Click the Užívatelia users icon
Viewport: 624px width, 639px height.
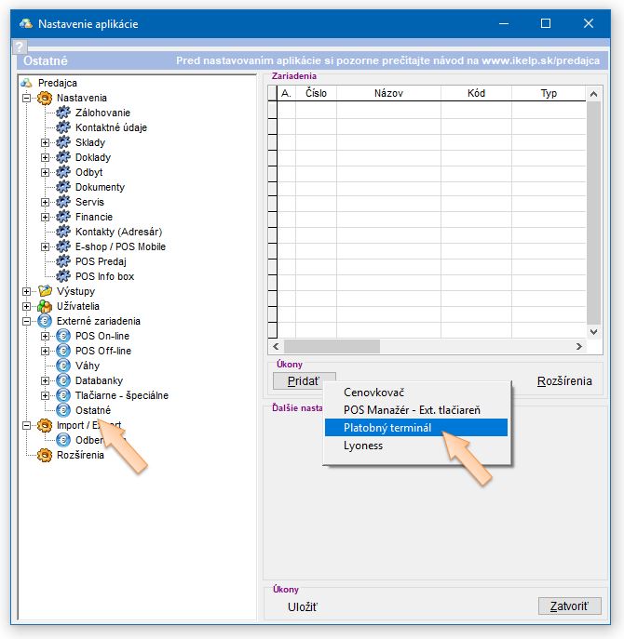pos(45,306)
